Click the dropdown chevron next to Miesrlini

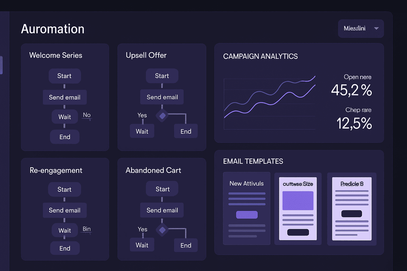pos(376,28)
